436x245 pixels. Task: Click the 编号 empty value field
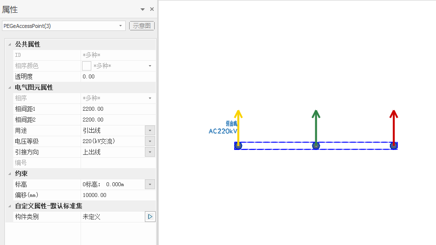(x=118, y=163)
